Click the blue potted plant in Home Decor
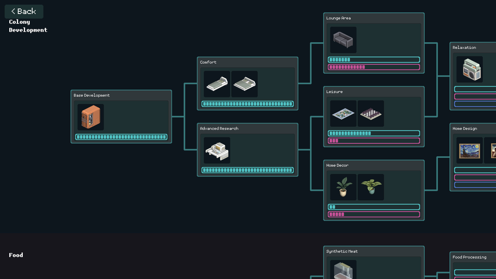Viewport: 496px width, 279px height. (x=370, y=187)
